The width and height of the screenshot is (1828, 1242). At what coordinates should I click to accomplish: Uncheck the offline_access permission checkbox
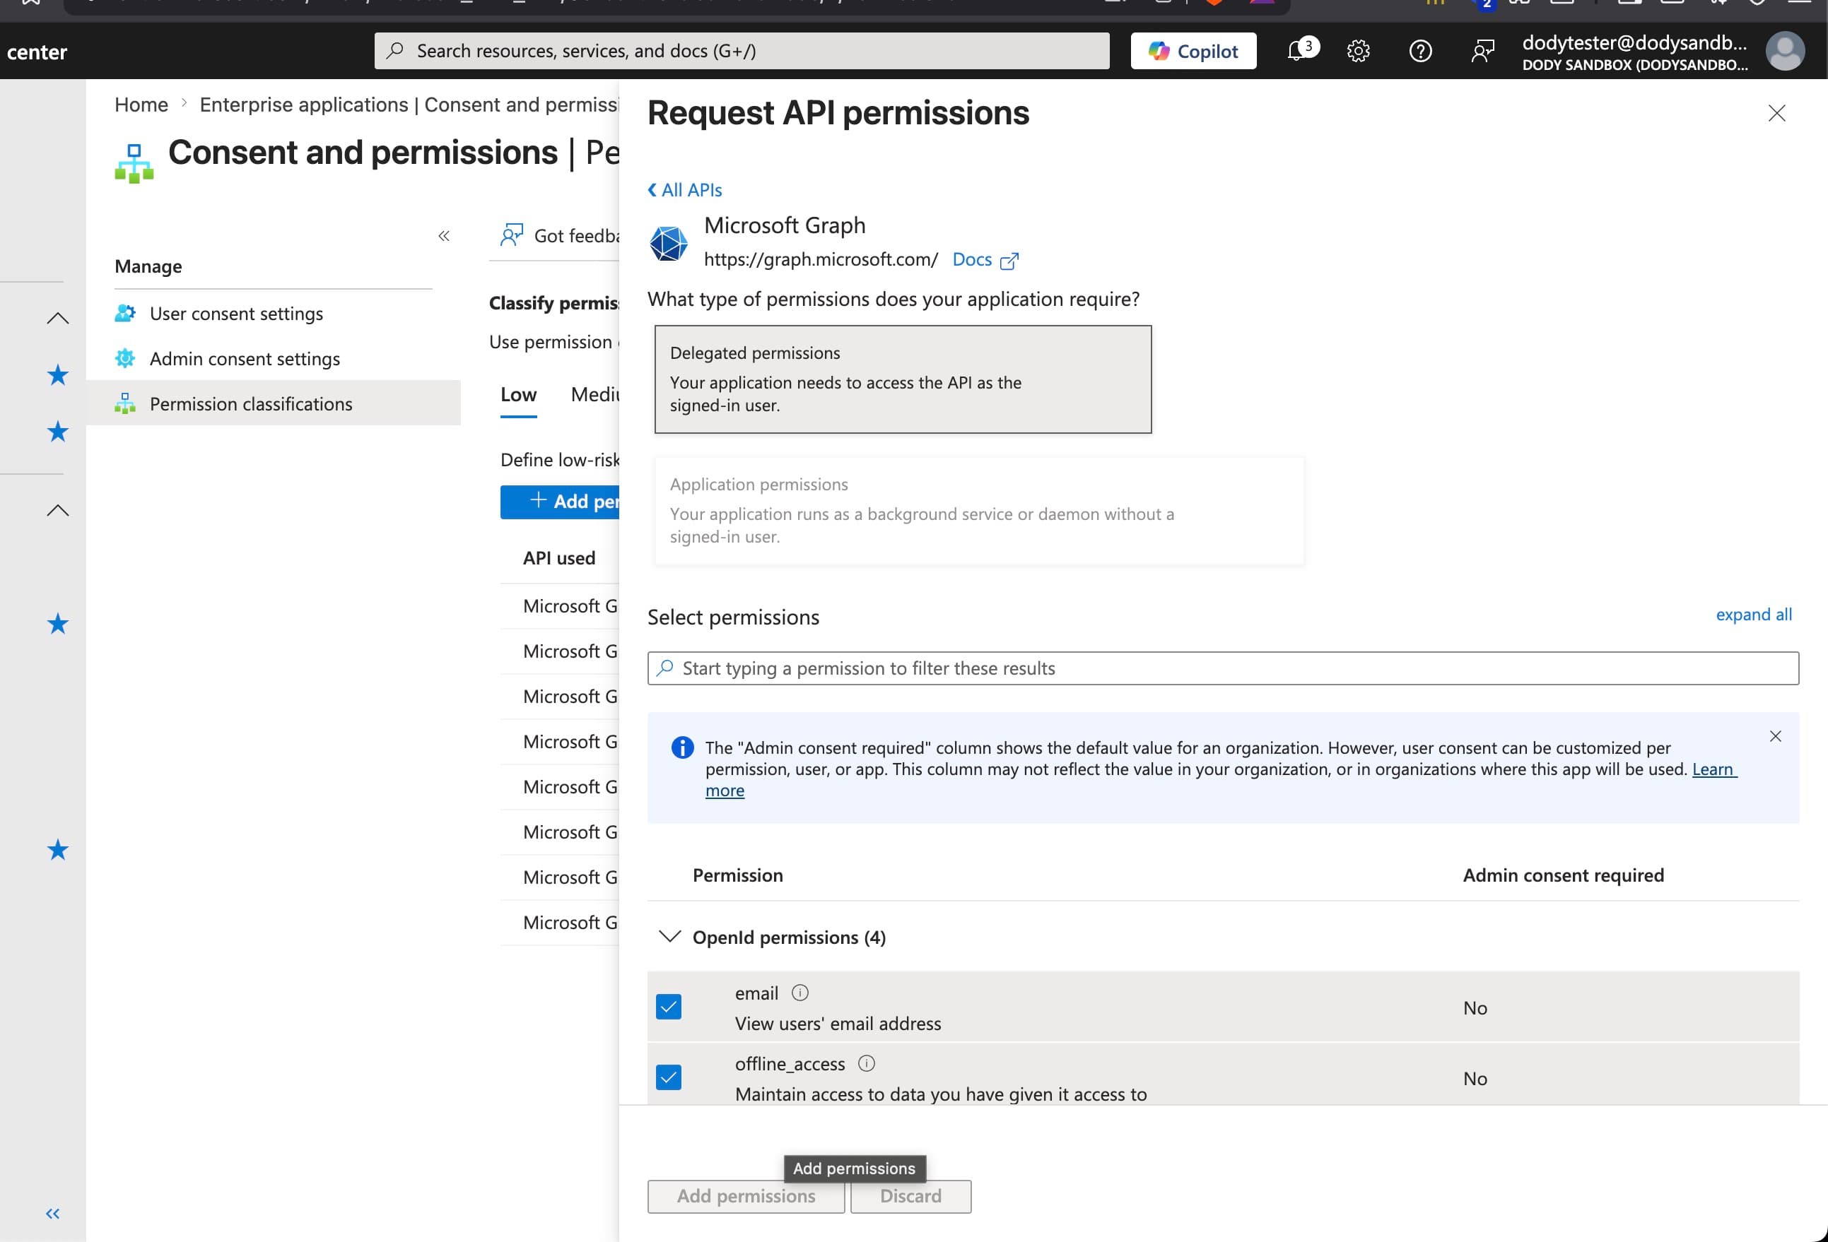click(x=669, y=1077)
